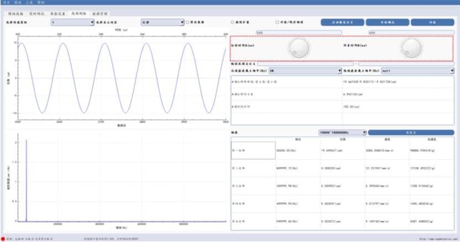Open the sensor group dropdown showing 1

click(x=72, y=23)
